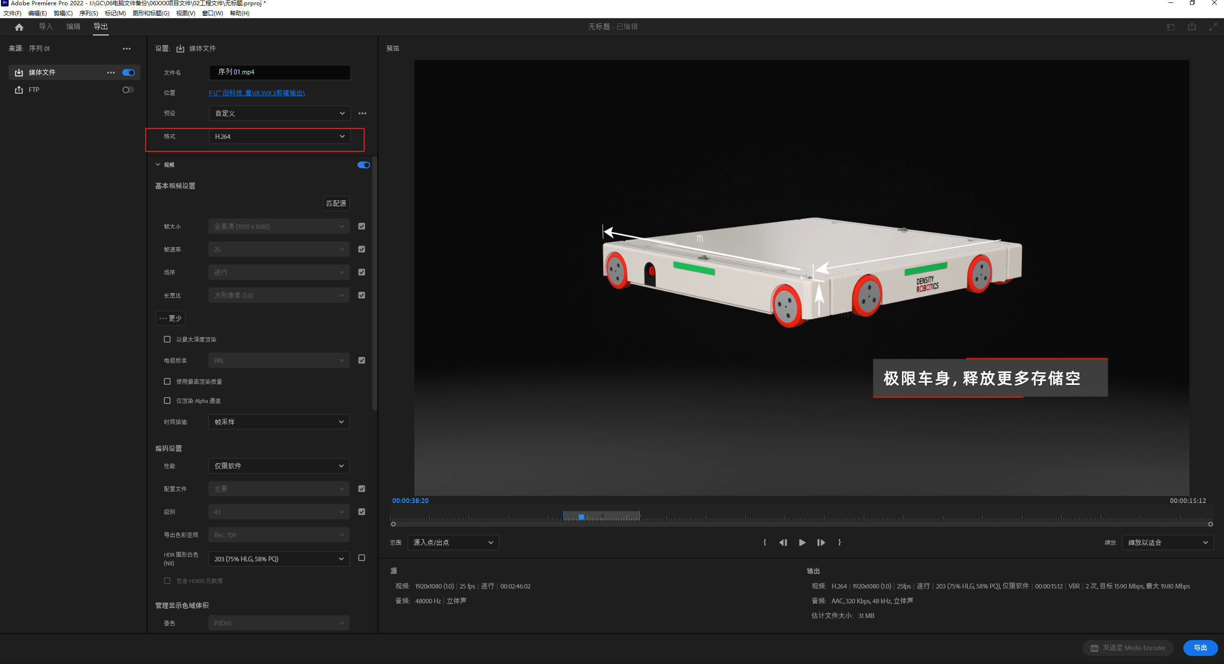
Task: Collapse the video settings section chevron
Action: click(158, 164)
